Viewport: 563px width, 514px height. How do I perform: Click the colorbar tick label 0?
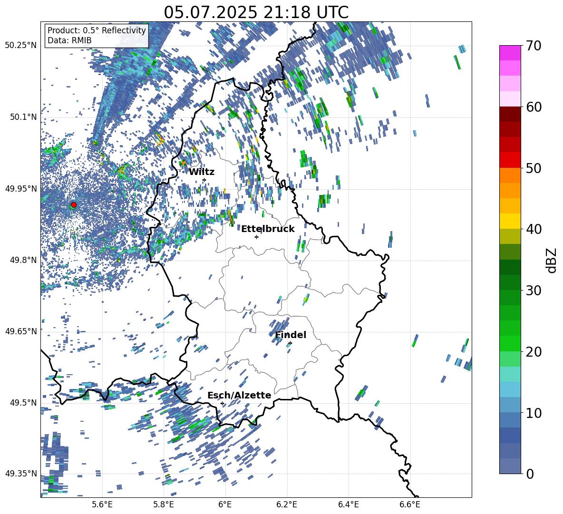pyautogui.click(x=530, y=474)
